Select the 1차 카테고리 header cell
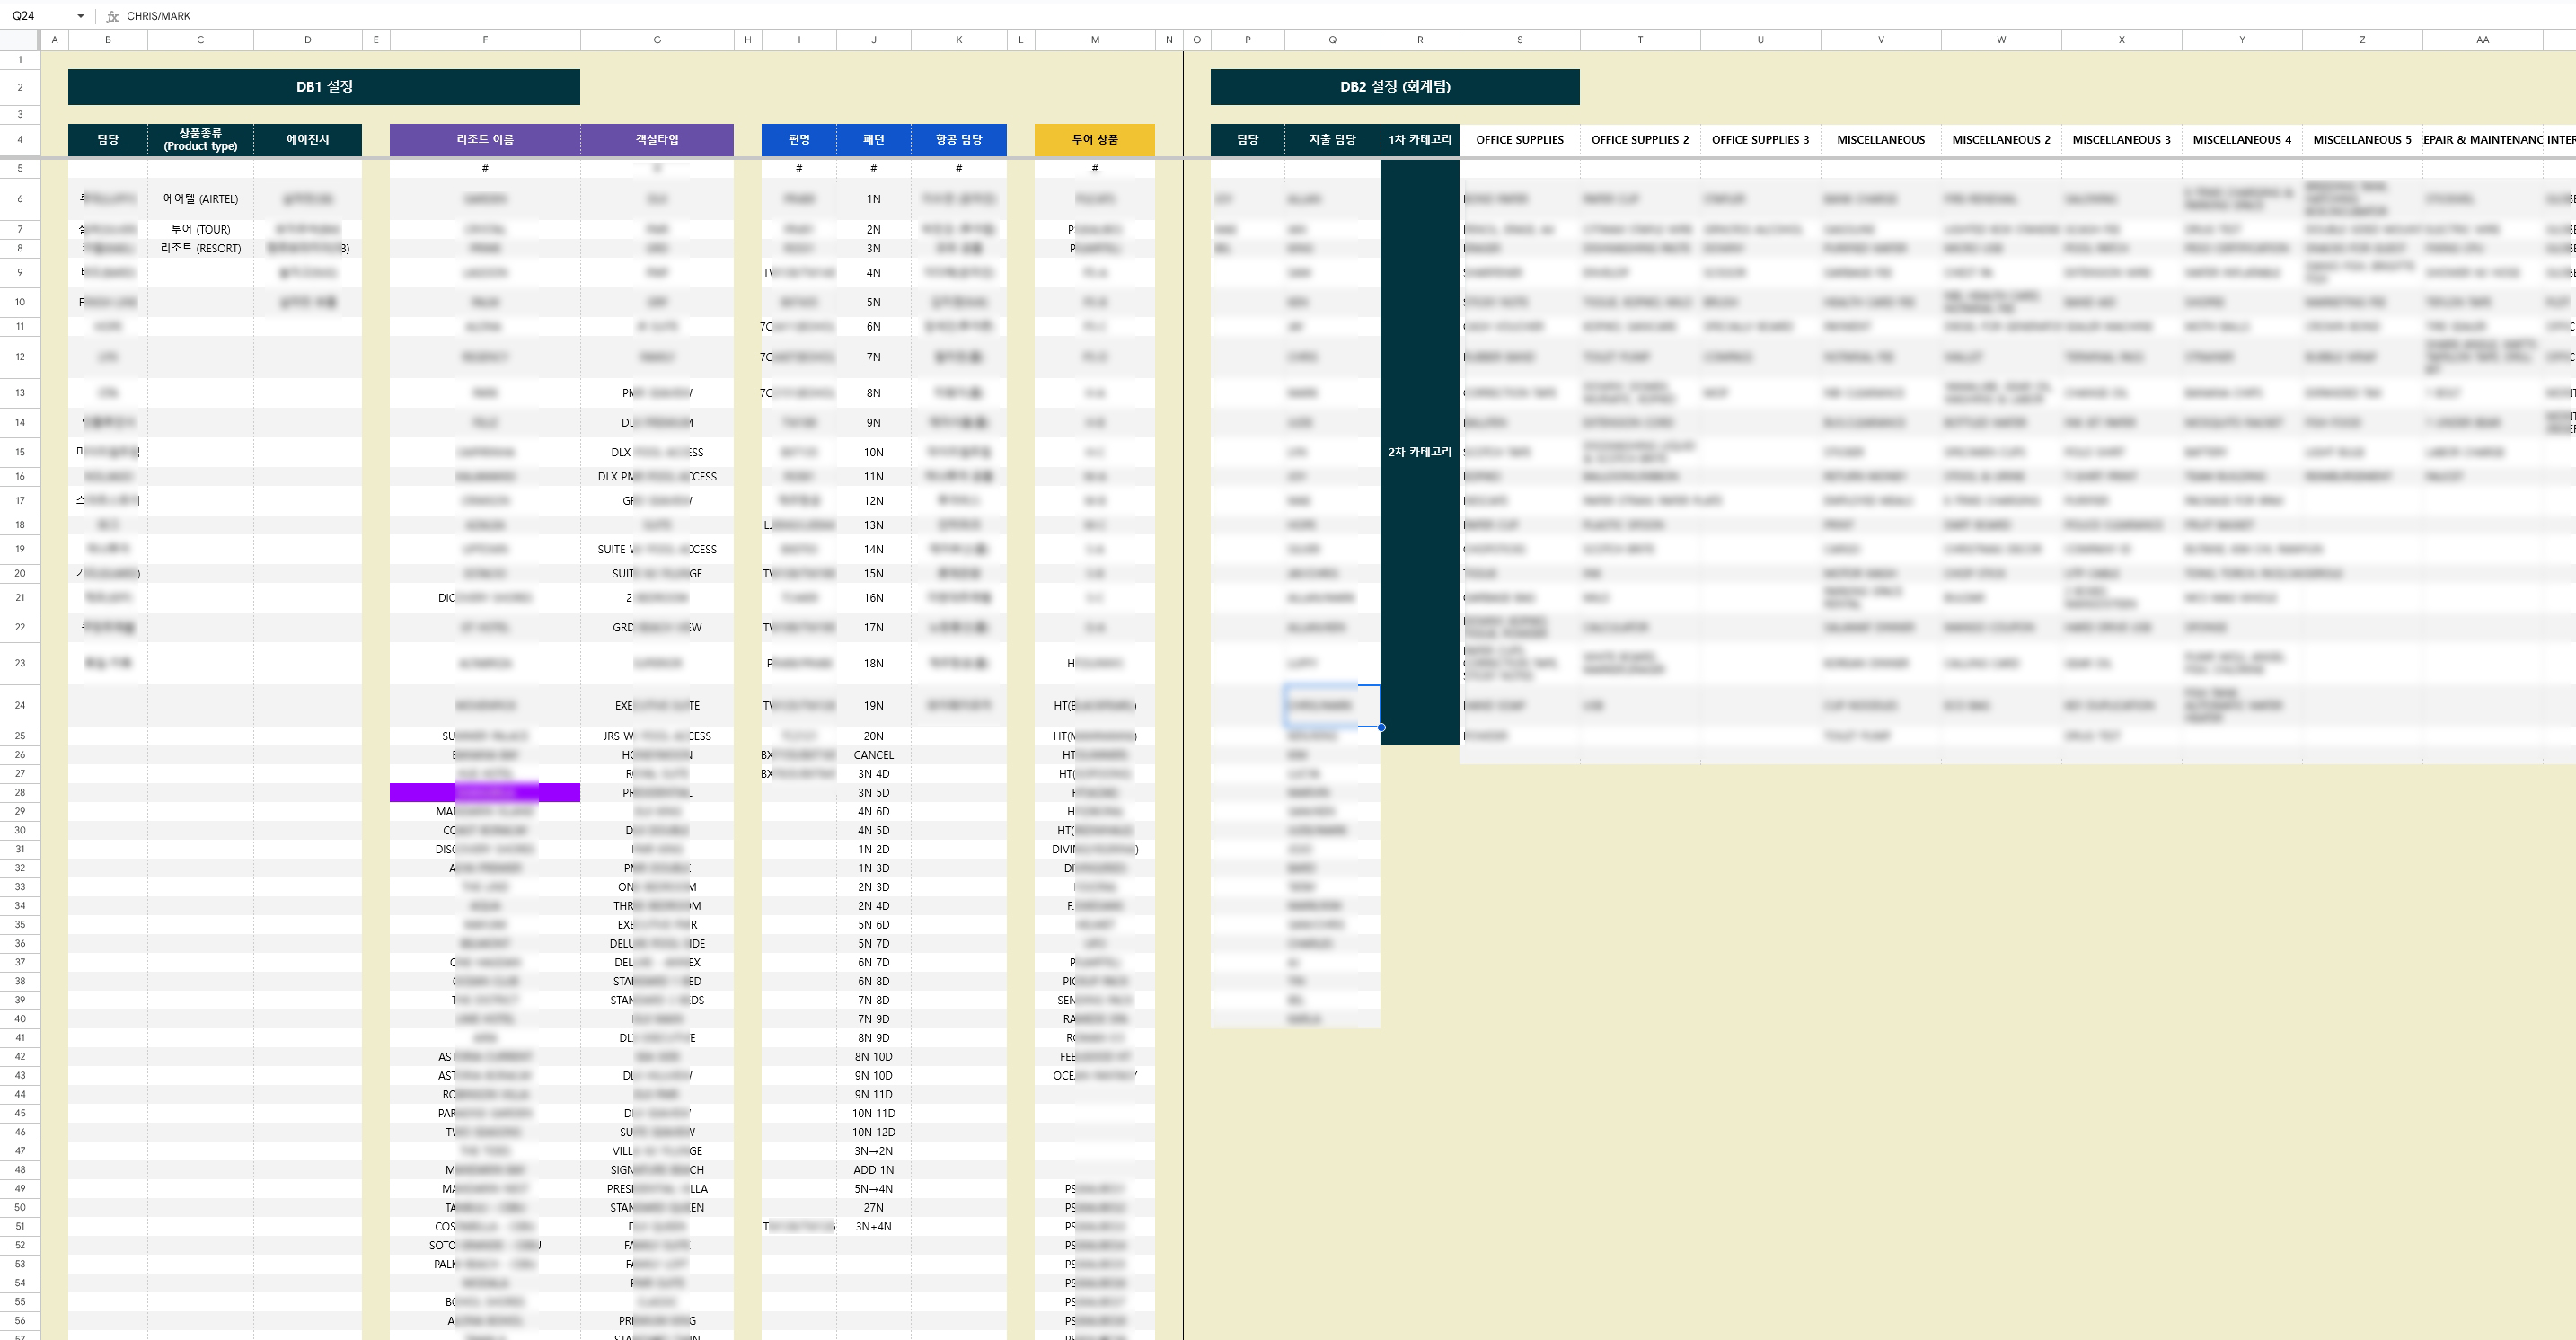Viewport: 2576px width, 1340px height. pyautogui.click(x=1419, y=140)
